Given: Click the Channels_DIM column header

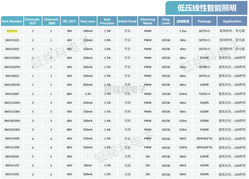Looking at the screenshot, I should [x=51, y=21].
